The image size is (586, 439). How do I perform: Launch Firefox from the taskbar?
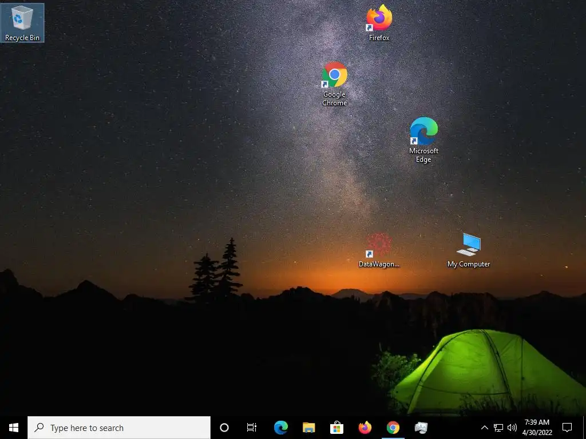pyautogui.click(x=365, y=428)
